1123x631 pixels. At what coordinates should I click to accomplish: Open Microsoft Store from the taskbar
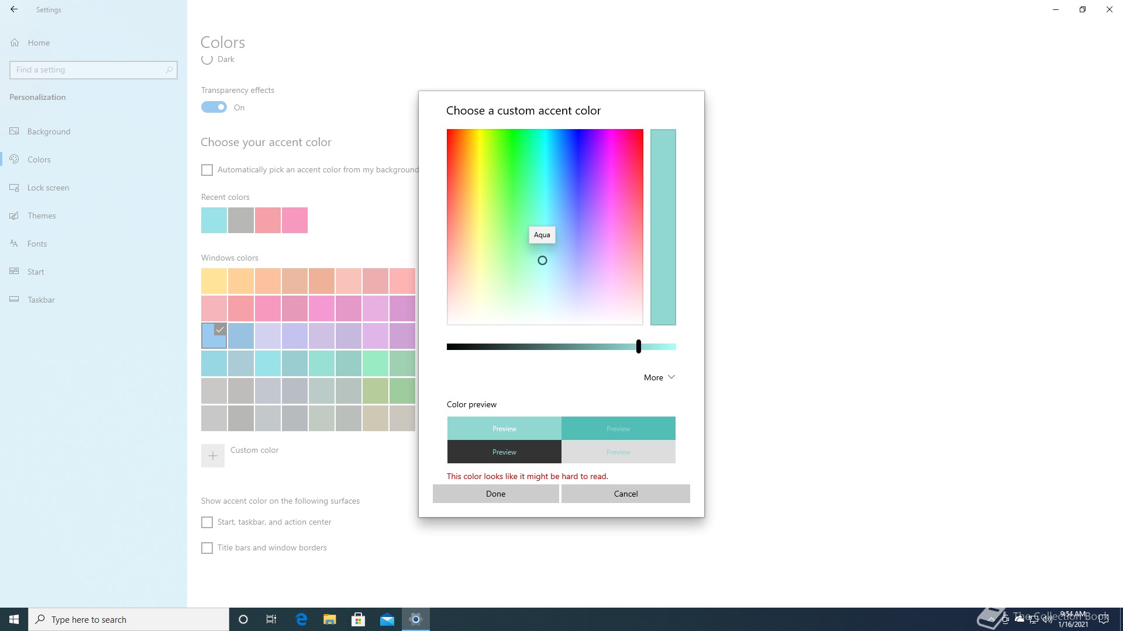point(359,619)
